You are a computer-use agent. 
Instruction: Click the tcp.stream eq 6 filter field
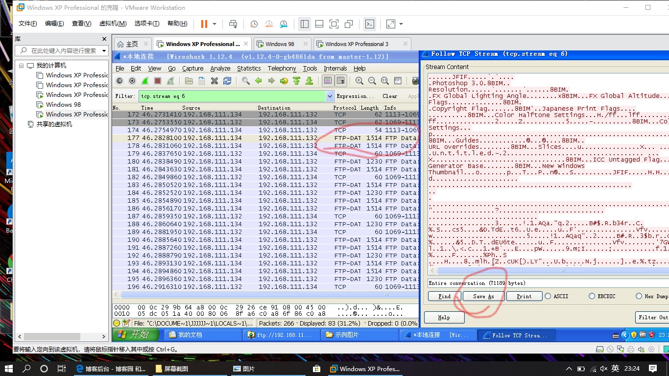232,96
